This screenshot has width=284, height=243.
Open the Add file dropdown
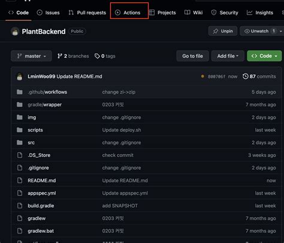228,56
